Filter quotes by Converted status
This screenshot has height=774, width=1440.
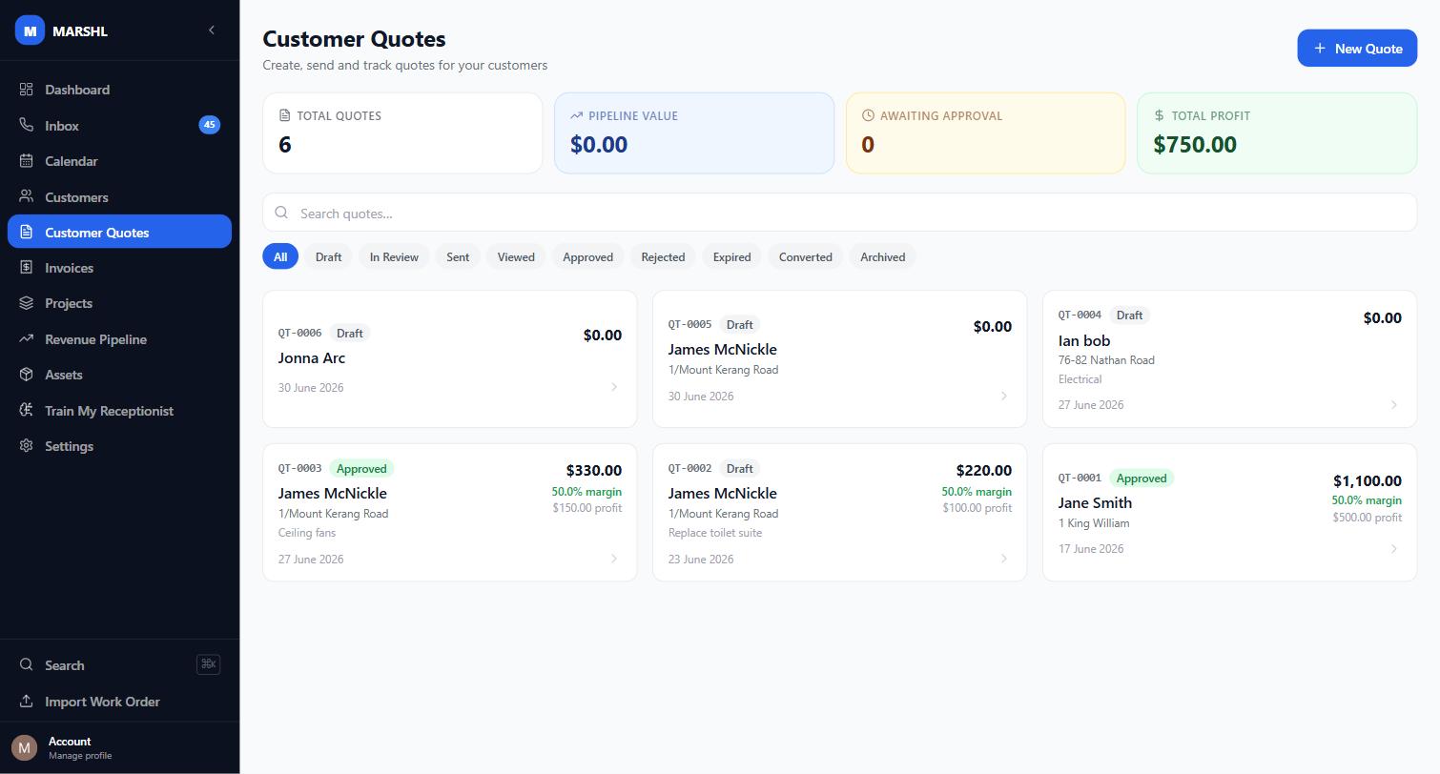coord(805,256)
